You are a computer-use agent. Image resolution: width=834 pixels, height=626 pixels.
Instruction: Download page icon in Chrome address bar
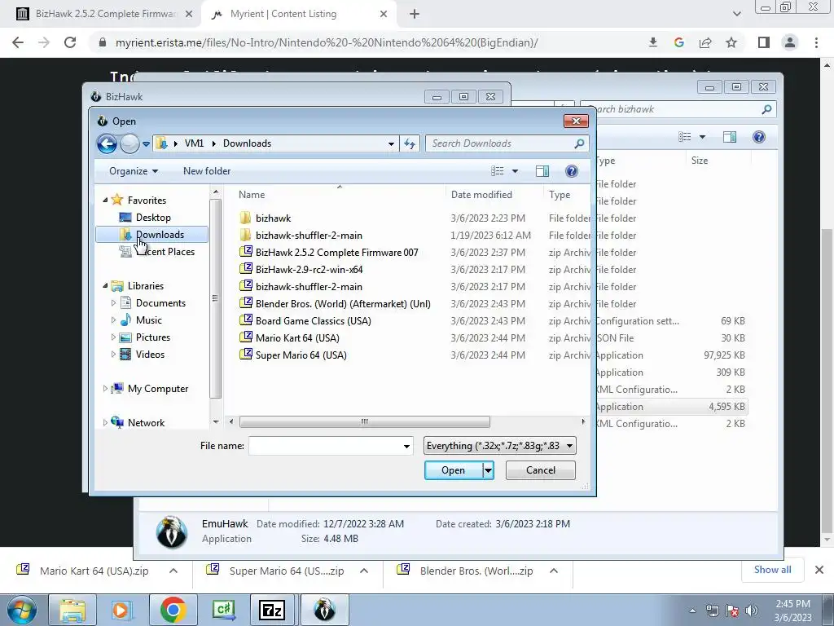(x=652, y=42)
